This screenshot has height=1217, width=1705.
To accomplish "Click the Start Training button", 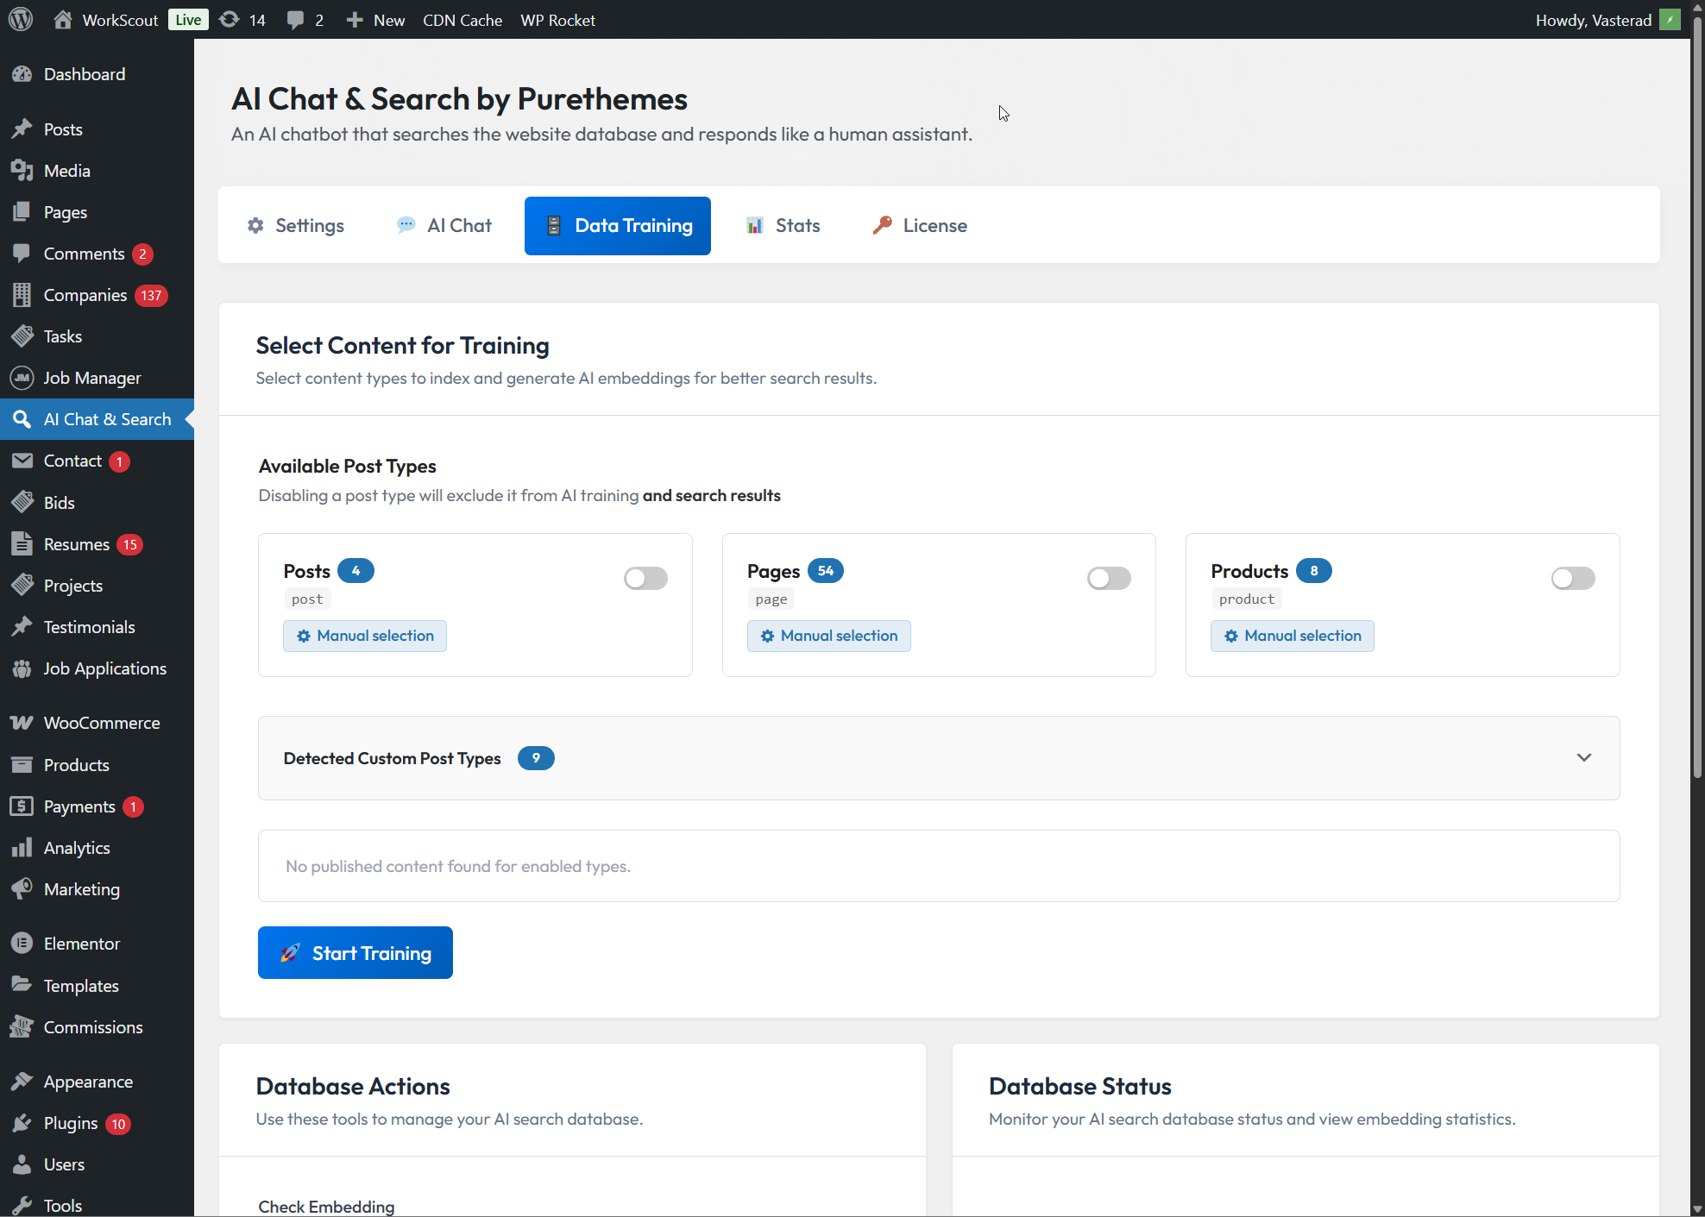I will [x=355, y=952].
